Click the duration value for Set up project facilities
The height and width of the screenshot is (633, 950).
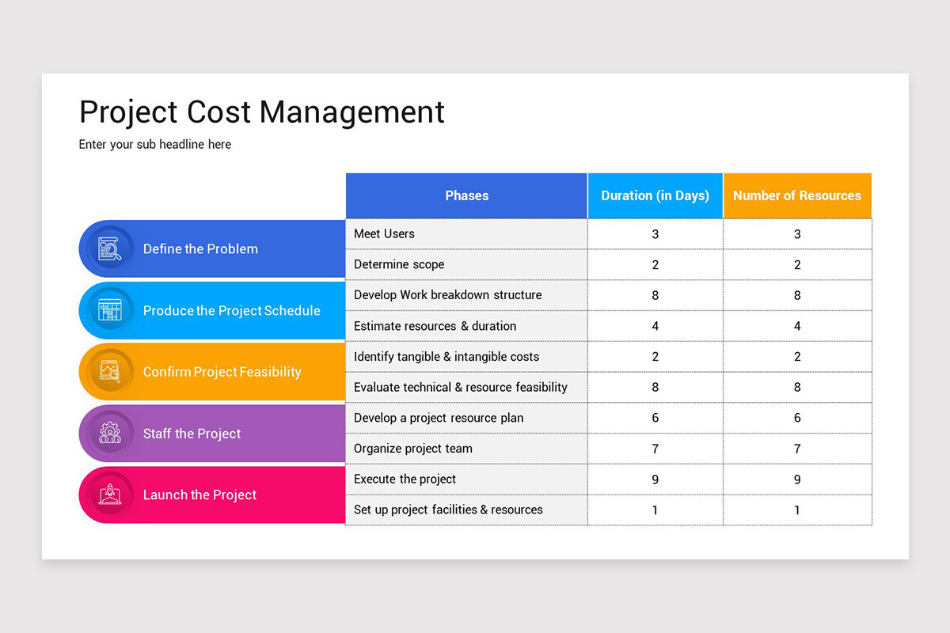[655, 510]
